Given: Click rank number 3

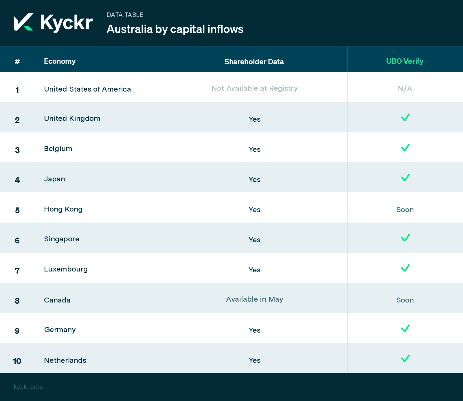Looking at the screenshot, I should tap(17, 150).
